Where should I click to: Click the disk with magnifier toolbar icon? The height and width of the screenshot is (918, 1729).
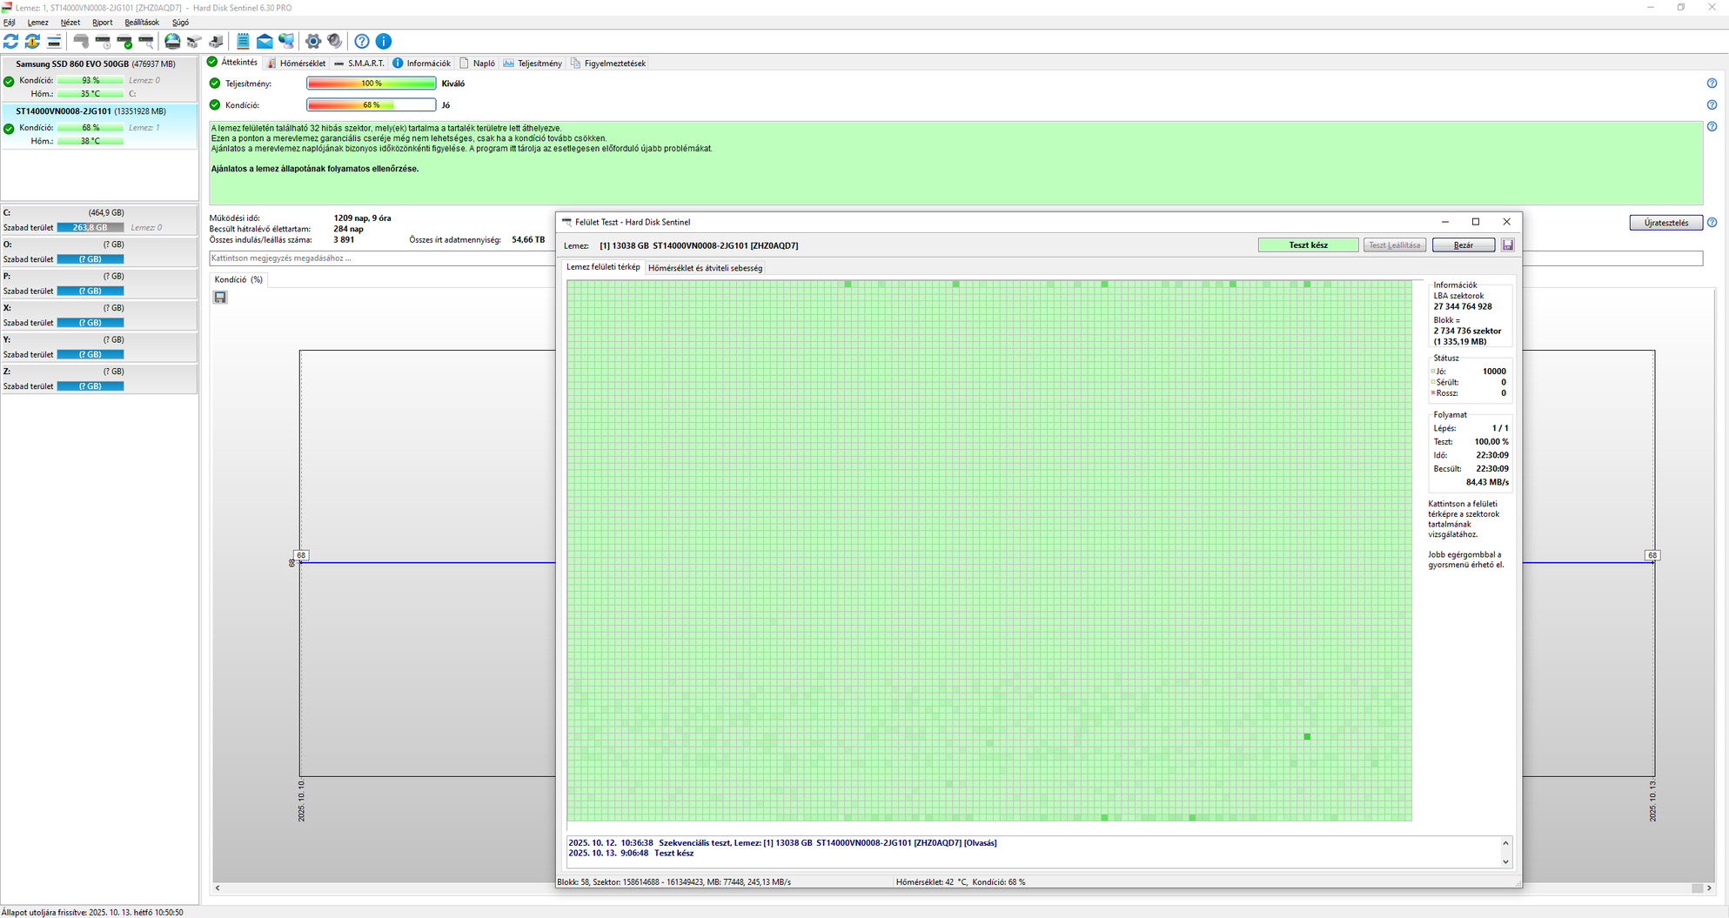[x=146, y=41]
